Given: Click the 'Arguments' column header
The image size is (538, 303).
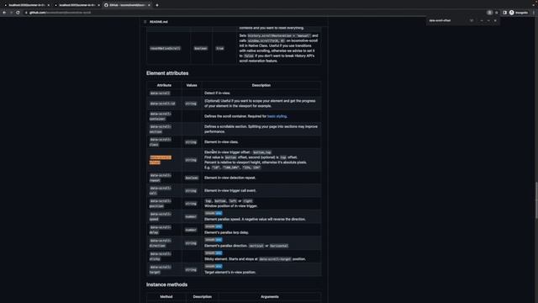Looking at the screenshot, I should click(x=270, y=296).
